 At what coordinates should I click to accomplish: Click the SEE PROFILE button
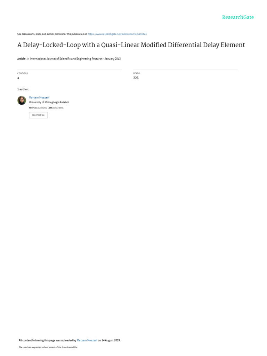38,115
